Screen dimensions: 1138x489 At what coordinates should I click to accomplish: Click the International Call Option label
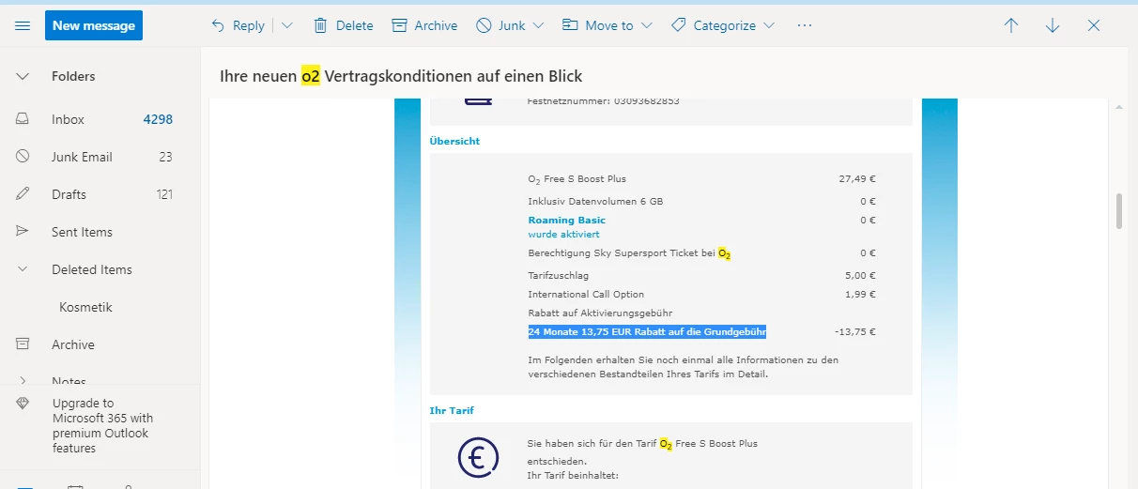[586, 294]
